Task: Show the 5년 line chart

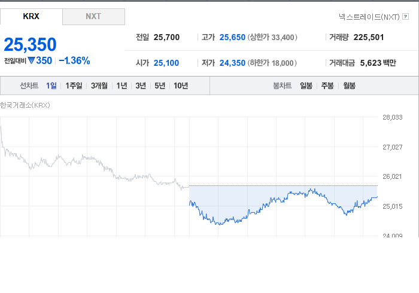Action: (x=160, y=86)
